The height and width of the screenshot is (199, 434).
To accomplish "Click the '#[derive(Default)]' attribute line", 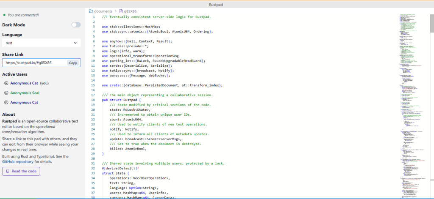I will [120, 168].
